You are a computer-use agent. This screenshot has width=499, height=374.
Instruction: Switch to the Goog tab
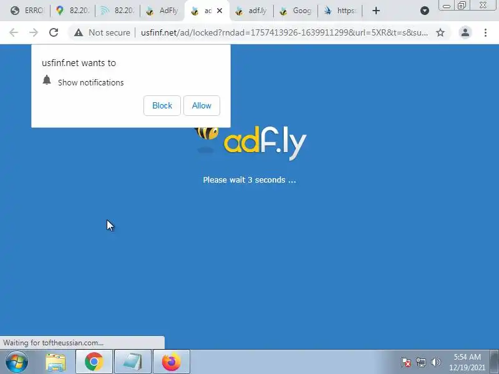(295, 11)
